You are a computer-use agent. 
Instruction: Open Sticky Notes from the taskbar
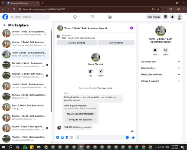[x=32, y=147]
